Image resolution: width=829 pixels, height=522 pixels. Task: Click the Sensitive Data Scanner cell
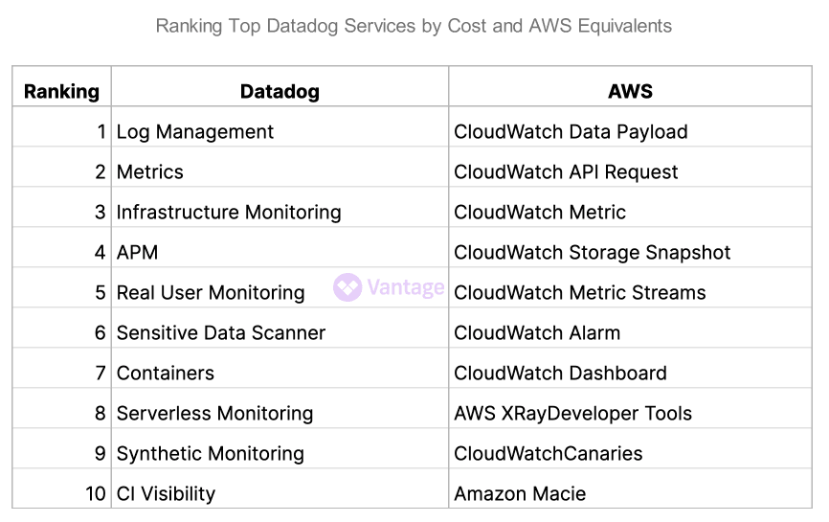[221, 333]
